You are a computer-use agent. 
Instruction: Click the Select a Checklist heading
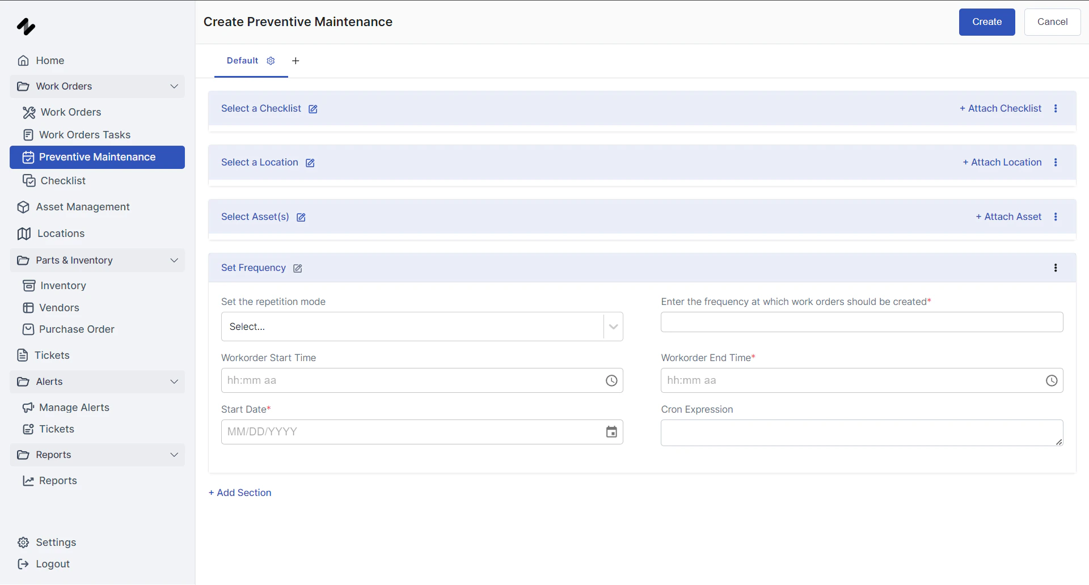pos(261,108)
